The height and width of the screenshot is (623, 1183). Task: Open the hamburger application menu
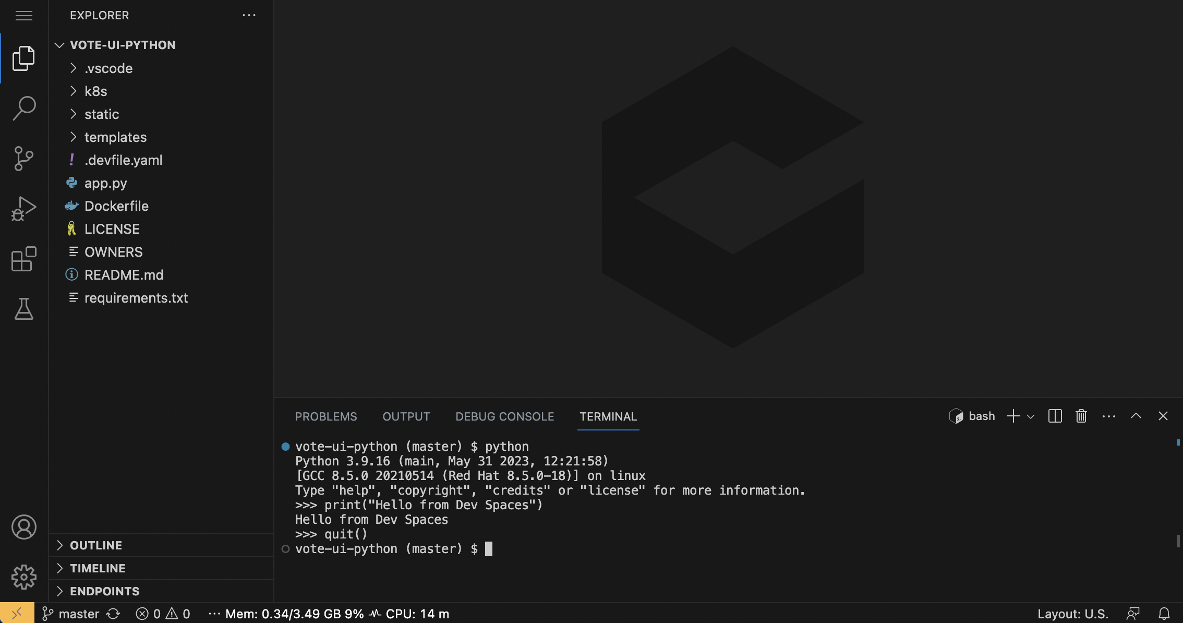(x=23, y=16)
